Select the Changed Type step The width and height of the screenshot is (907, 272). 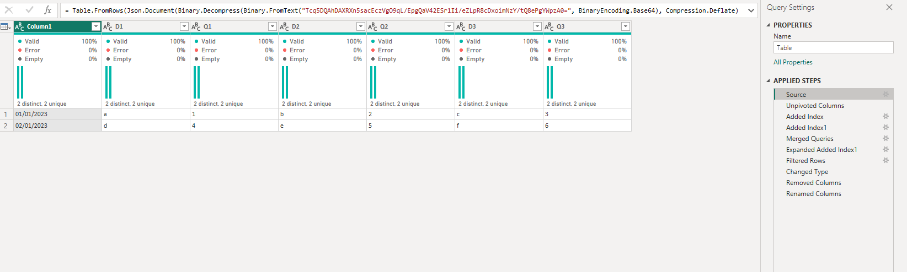(x=833, y=171)
